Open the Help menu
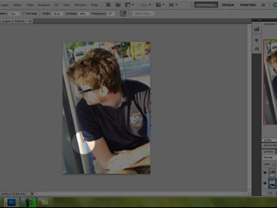This screenshot has height=208, width=277. [94, 5]
